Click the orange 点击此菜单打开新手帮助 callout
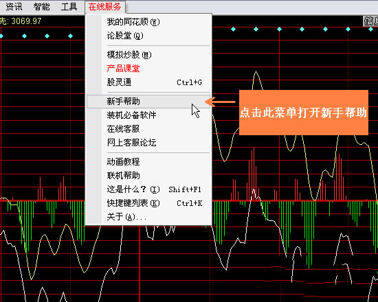Viewport: 378px width, 302px height. 304,113
